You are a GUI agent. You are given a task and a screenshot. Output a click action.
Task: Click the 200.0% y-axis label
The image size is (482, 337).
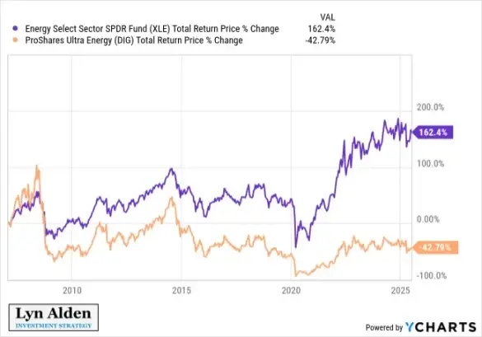(x=430, y=107)
